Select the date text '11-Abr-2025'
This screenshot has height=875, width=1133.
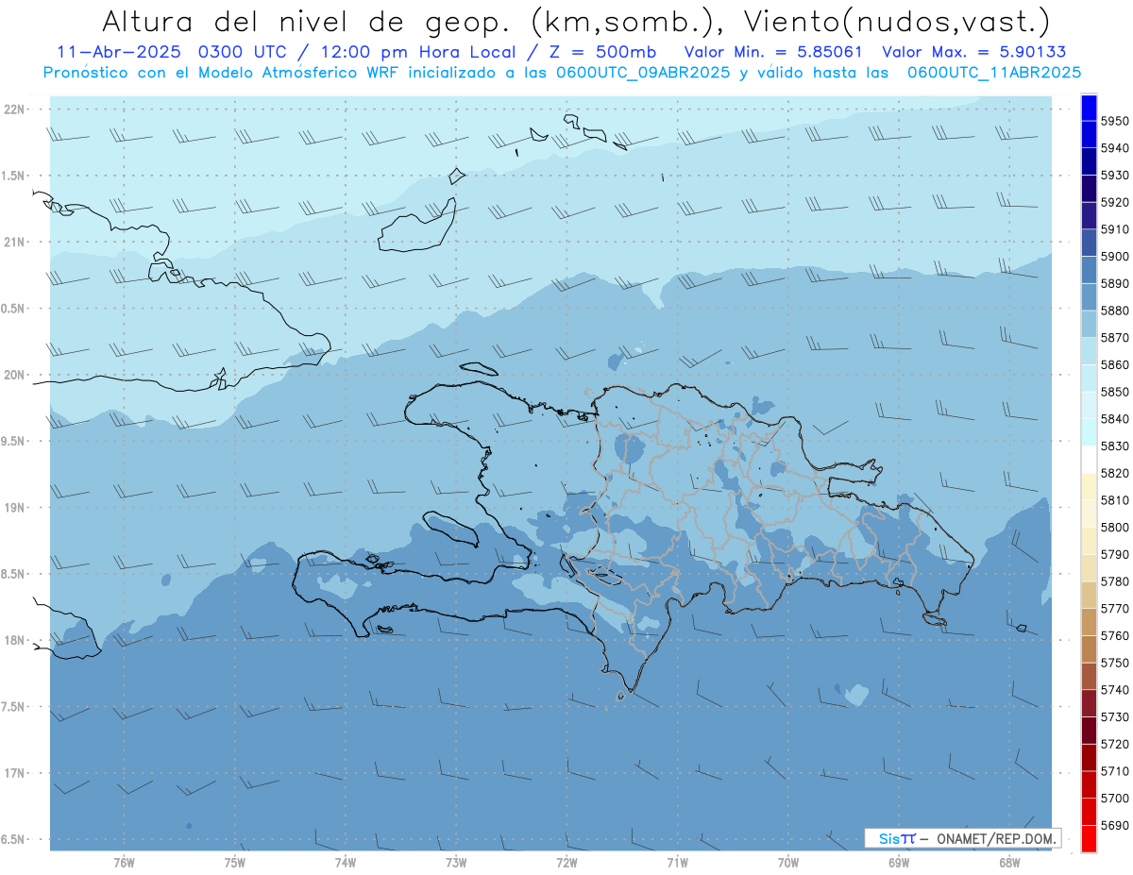120,52
